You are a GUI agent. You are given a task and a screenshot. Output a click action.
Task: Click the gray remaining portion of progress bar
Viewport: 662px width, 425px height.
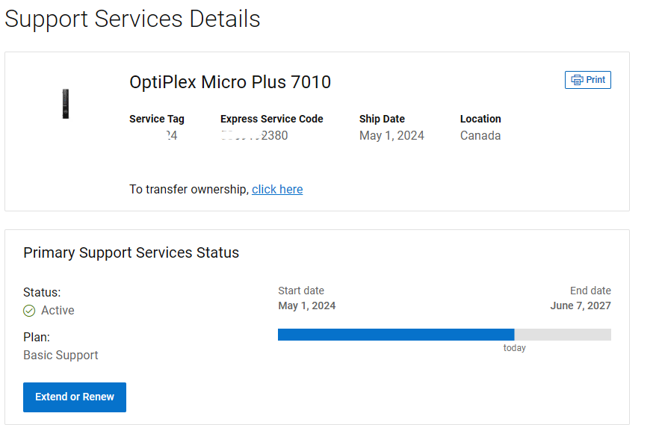coord(563,335)
